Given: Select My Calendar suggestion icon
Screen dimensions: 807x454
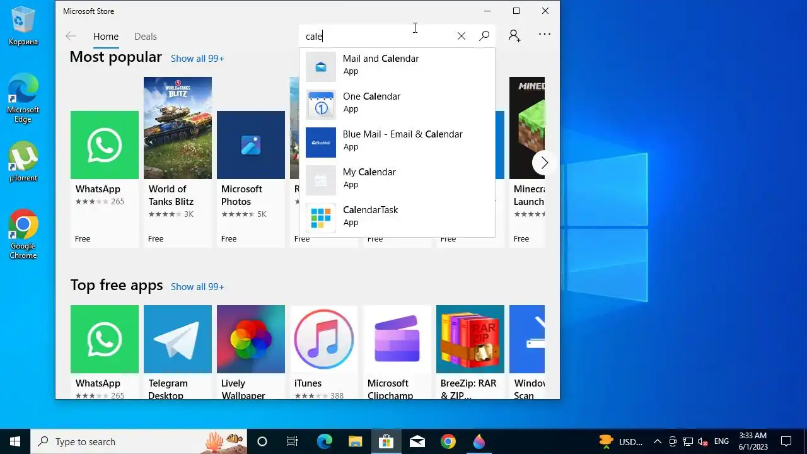Looking at the screenshot, I should coord(321,180).
